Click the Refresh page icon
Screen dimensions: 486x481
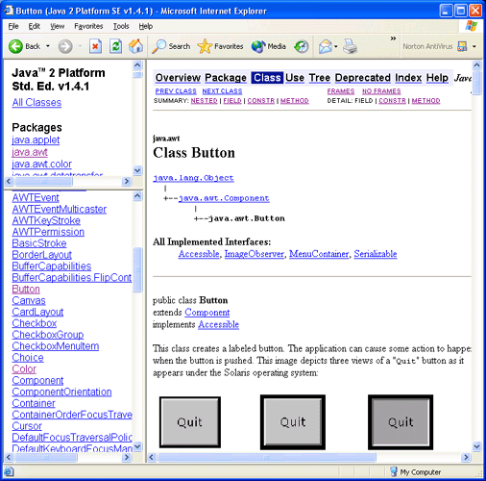click(x=115, y=46)
